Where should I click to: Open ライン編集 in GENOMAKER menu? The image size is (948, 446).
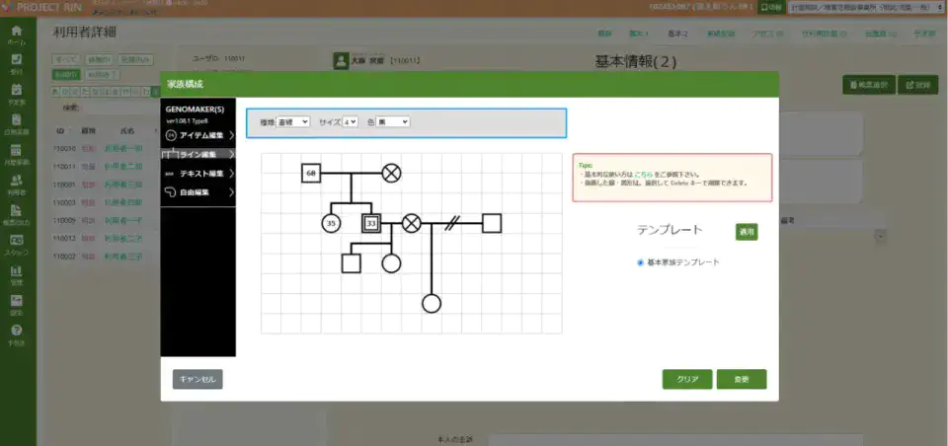(198, 155)
